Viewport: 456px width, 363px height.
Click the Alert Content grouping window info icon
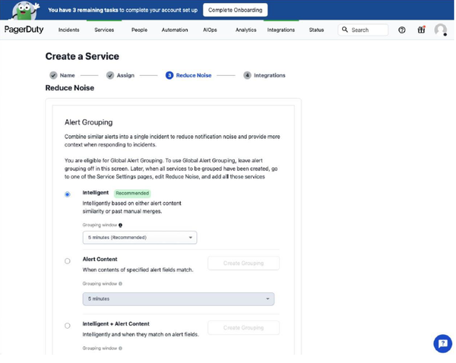pos(121,283)
